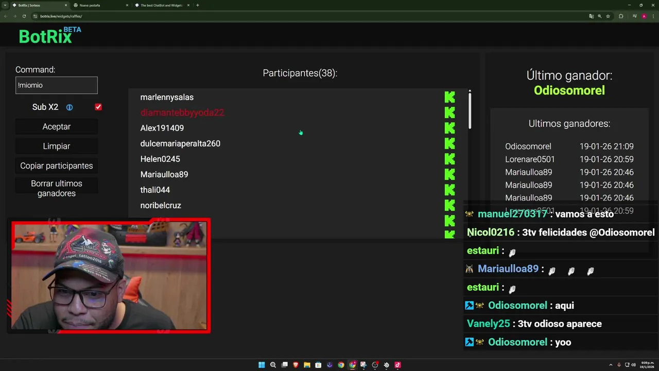
Task: Select participant marlennysalas
Action: 167,97
